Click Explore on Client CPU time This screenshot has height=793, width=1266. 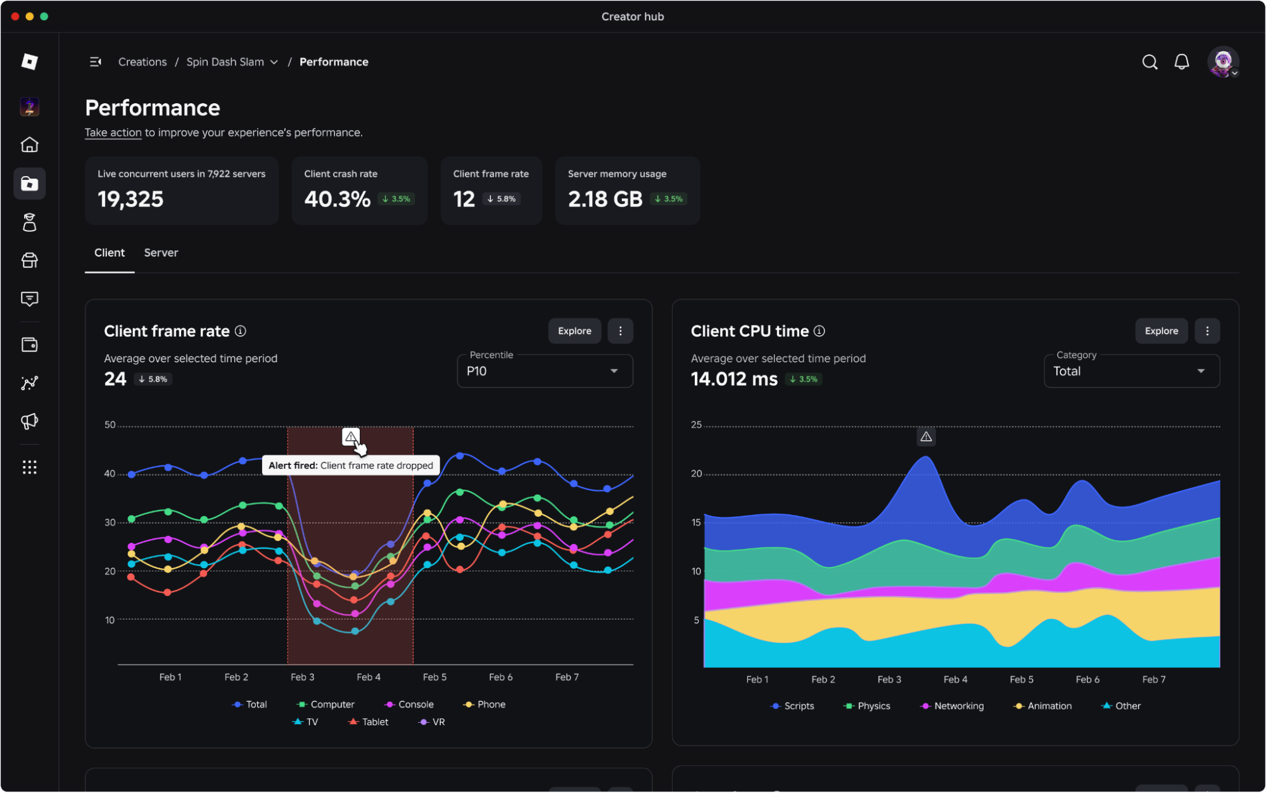pyautogui.click(x=1161, y=331)
